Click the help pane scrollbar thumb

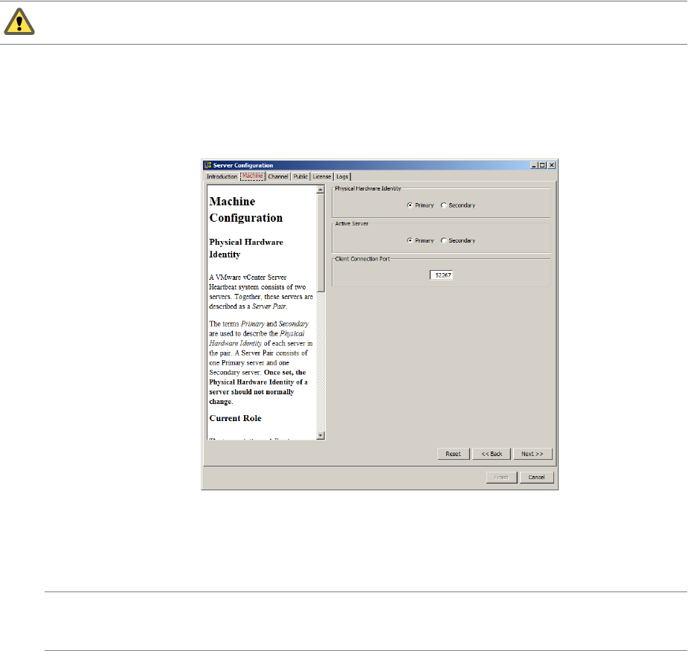point(321,243)
